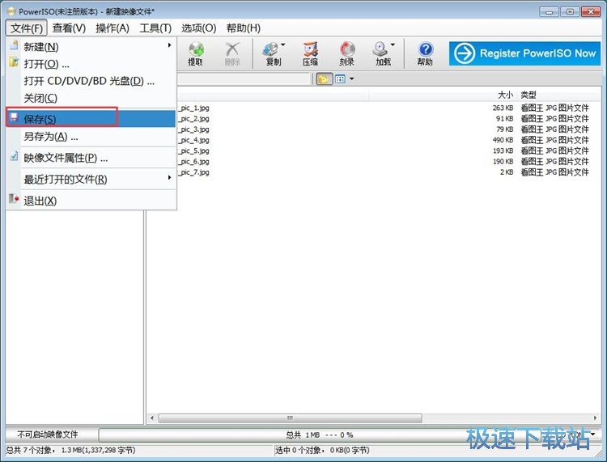The image size is (607, 462).
Task: Open the 帮助(H) menu
Action: click(x=243, y=28)
